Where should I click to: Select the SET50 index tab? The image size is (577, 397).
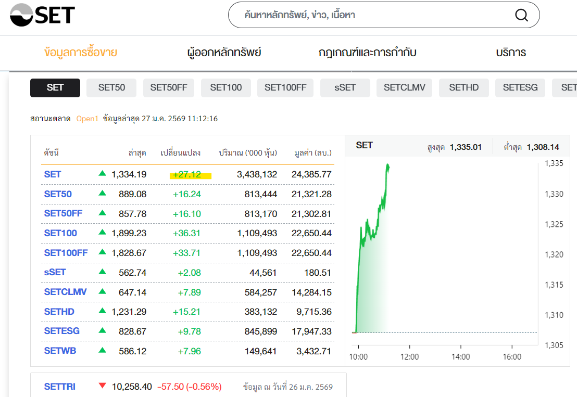point(111,87)
